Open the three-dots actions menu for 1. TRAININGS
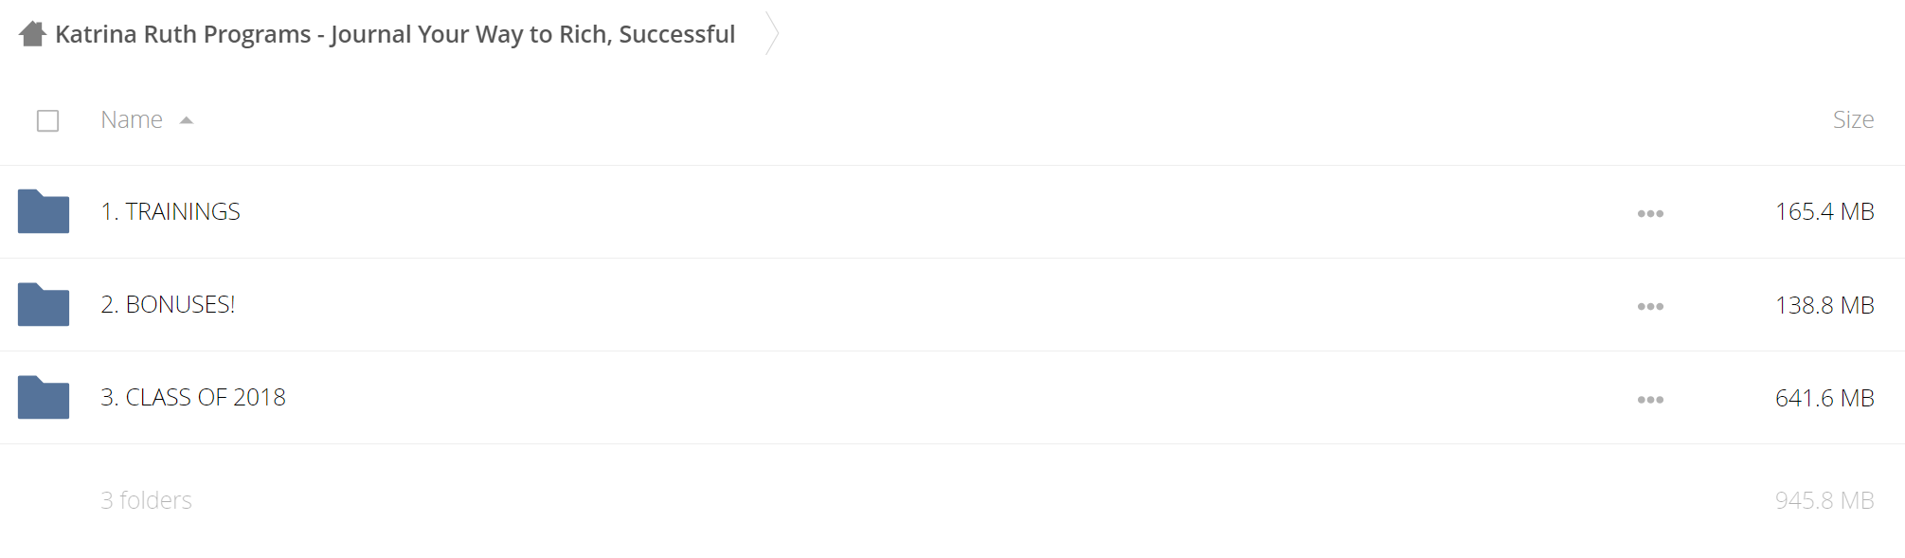 (x=1650, y=213)
